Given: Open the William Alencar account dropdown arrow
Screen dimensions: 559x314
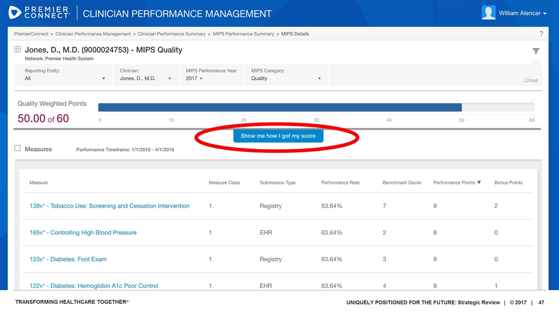Looking at the screenshot, I should 545,14.
